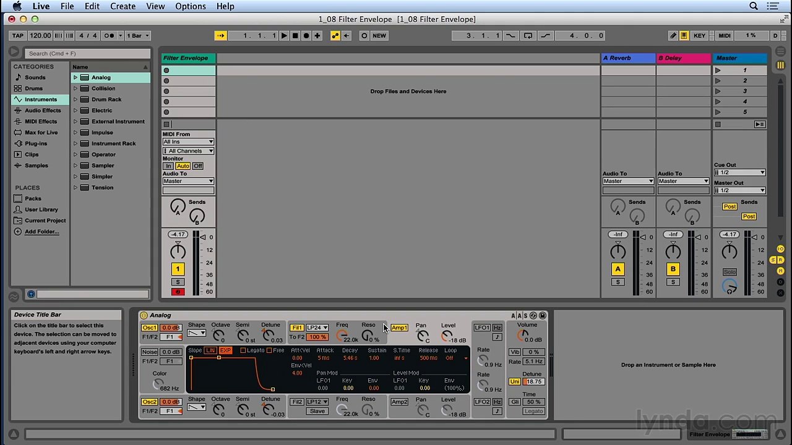Viewport: 792px width, 445px height.
Task: Select MIDI Effects category
Action: (41, 122)
